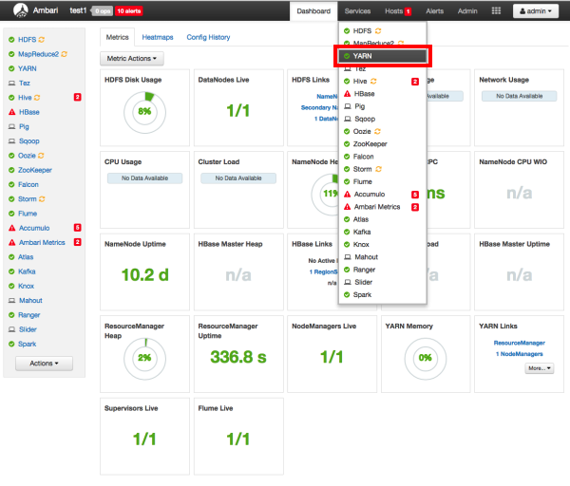Select Spark in the Services dropdown

[383, 294]
